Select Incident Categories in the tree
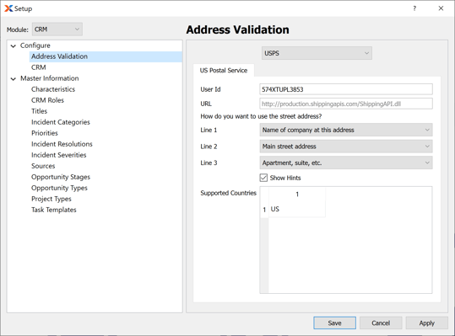 61,122
